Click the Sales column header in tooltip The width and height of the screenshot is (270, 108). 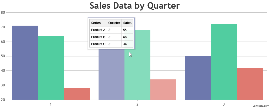point(127,23)
